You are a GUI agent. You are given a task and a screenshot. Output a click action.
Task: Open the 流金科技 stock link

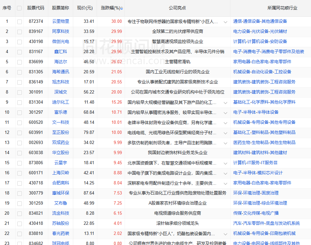(61, 213)
